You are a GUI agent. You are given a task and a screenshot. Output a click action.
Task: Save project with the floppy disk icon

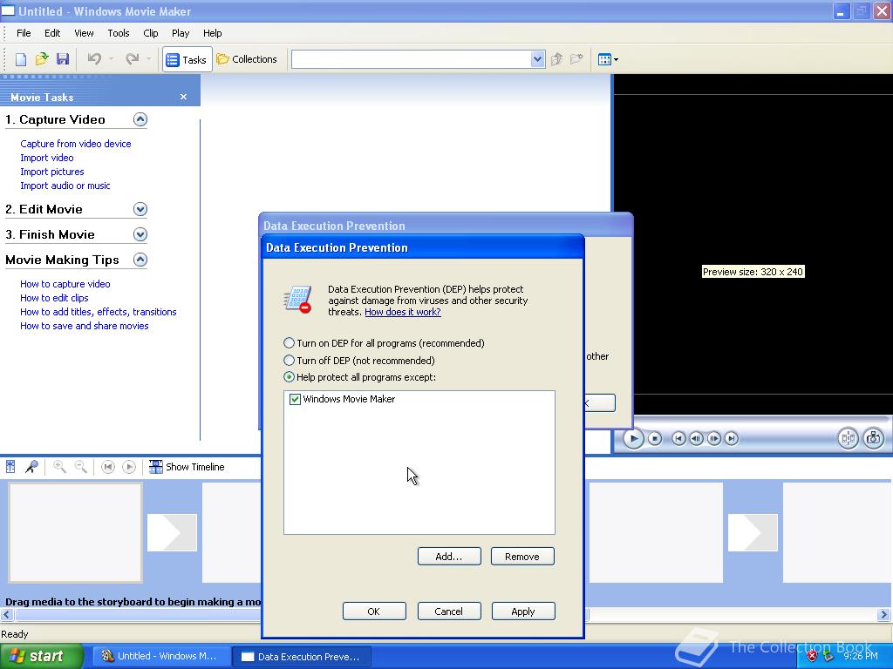click(x=63, y=59)
